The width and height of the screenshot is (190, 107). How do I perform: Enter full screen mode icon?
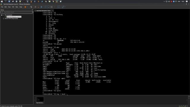click(52, 7)
